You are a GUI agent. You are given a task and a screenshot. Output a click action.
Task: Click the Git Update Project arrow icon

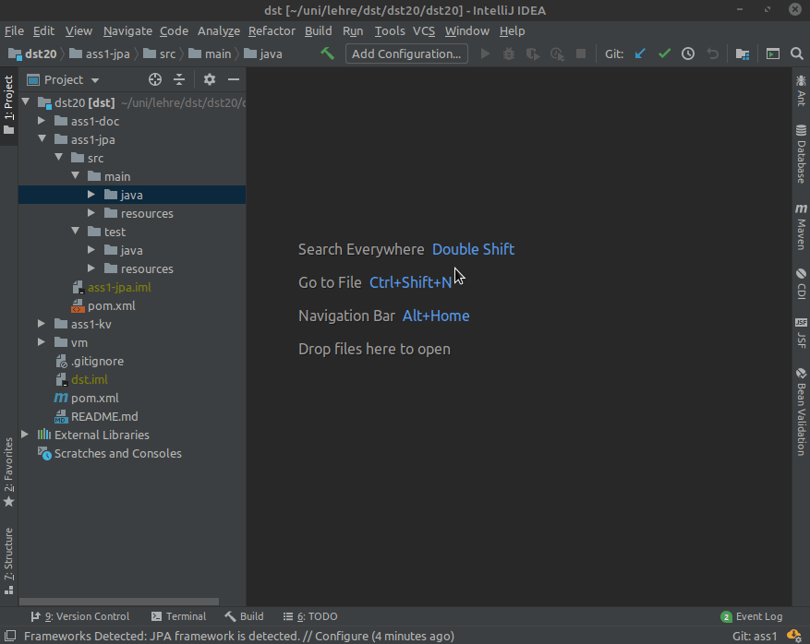(x=640, y=54)
